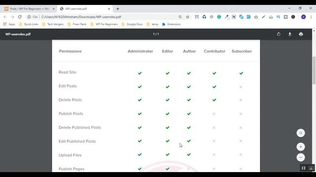The width and height of the screenshot is (316, 177).
Task: Close the Posts WP For Beginners tab
Action: [54, 9]
